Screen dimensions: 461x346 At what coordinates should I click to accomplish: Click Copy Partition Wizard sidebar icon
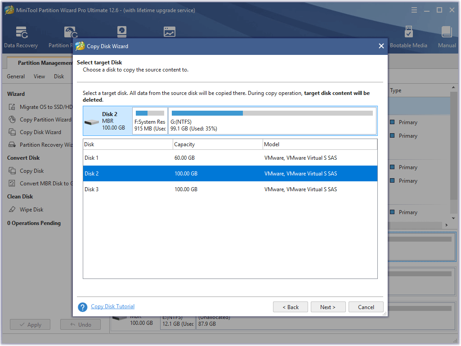coord(12,119)
